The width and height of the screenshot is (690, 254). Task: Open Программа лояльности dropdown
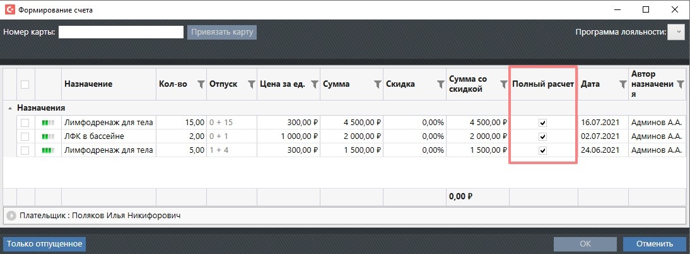(x=676, y=32)
